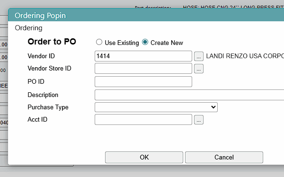Expand the Purchase Type dropdown

(156, 107)
